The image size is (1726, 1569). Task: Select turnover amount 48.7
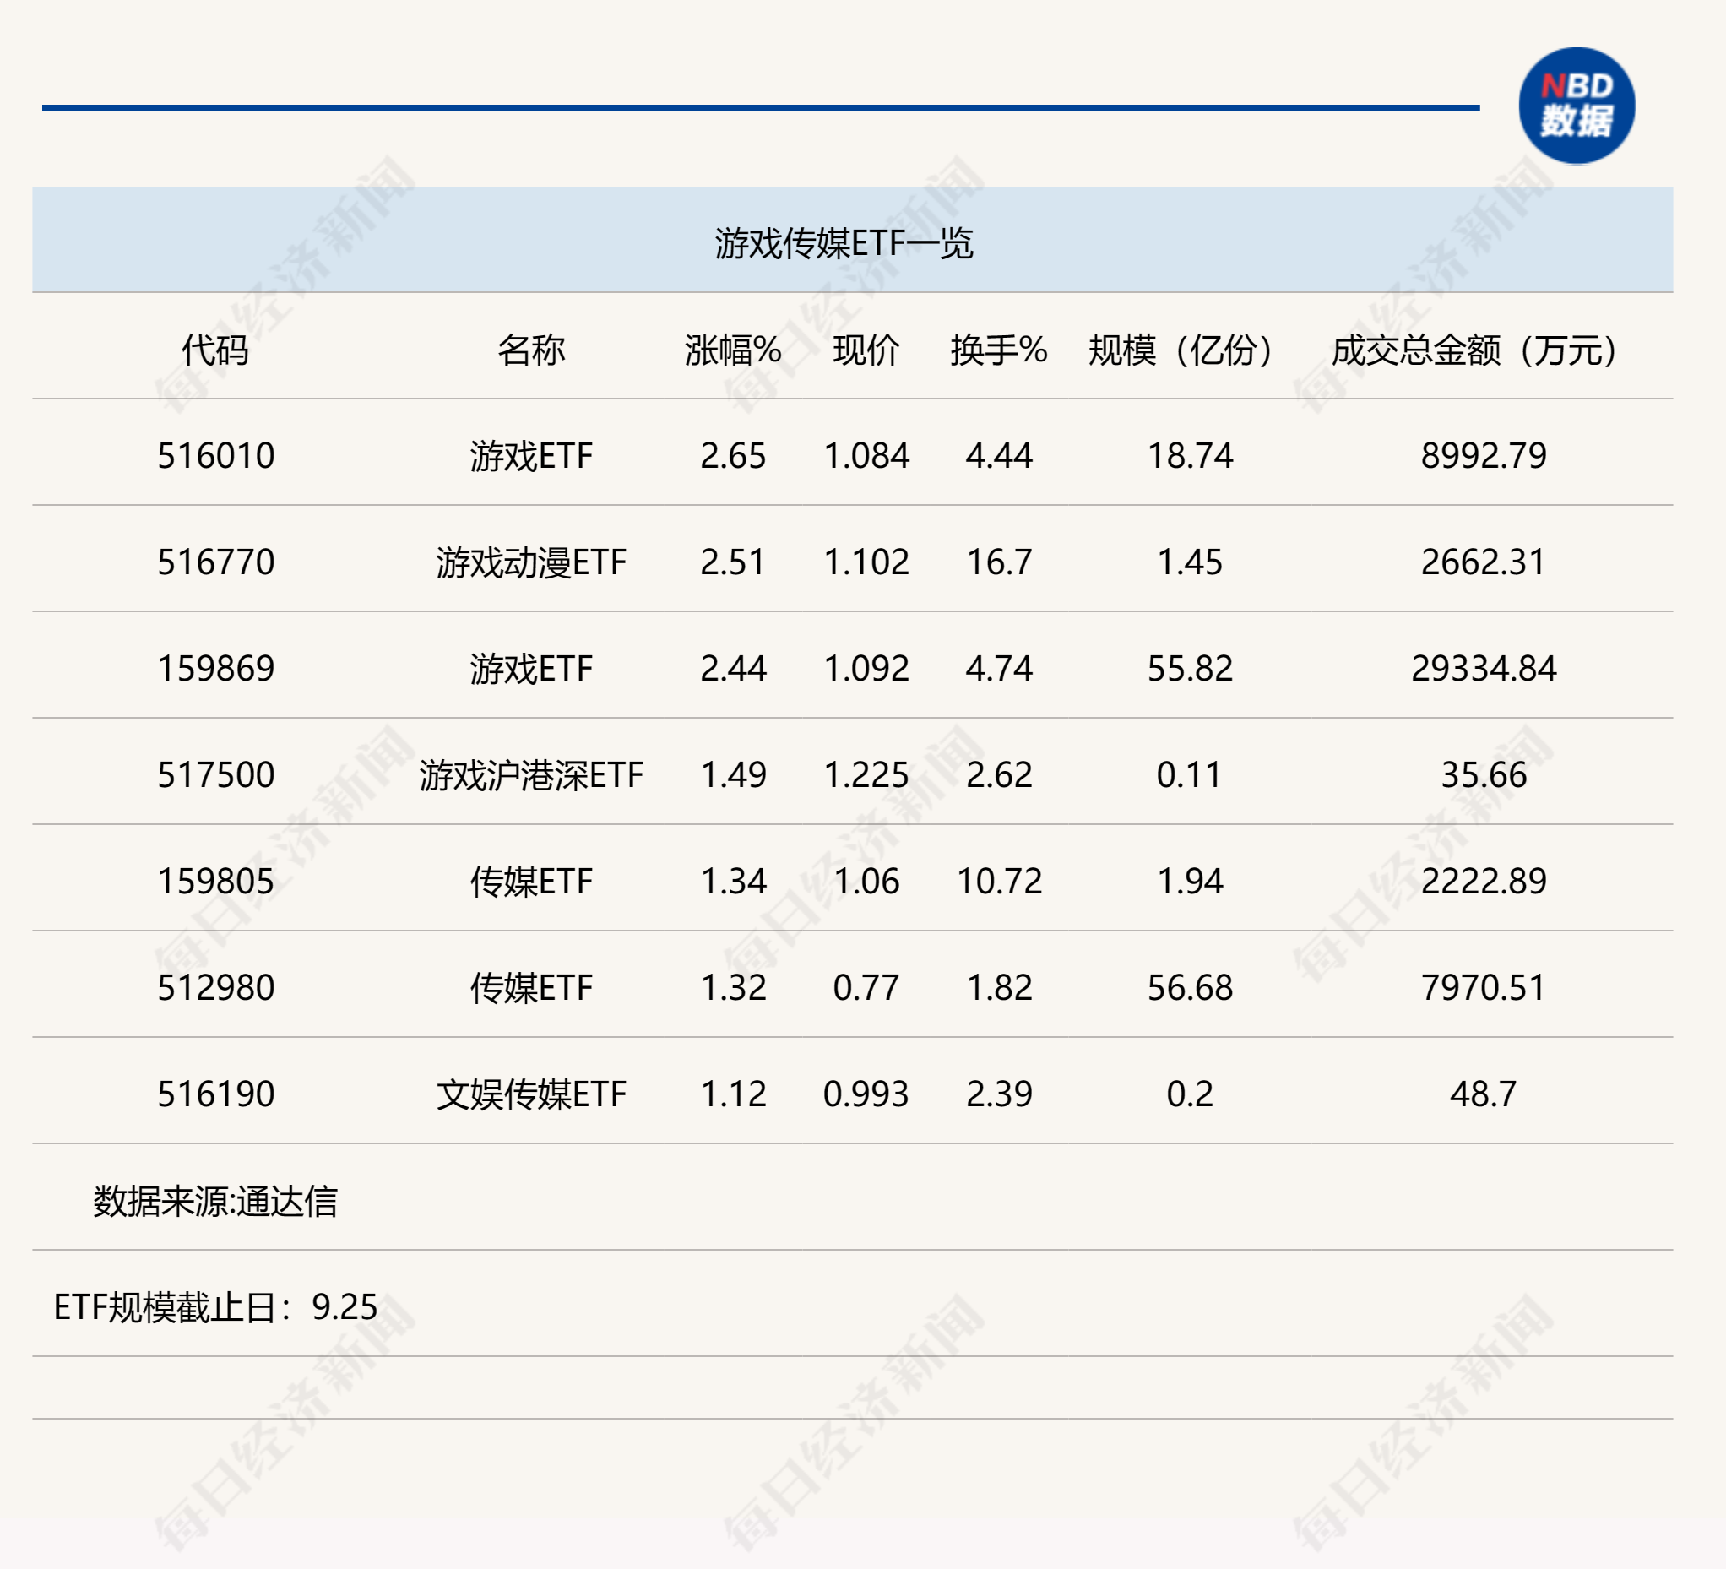click(1483, 1094)
